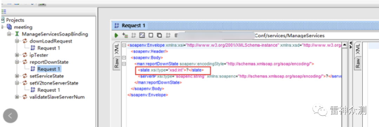Click the SOAP icon after the clone icon

pos(168,36)
